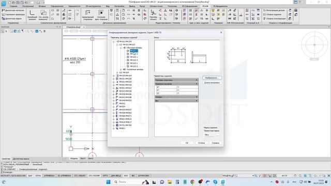Screen dimensions: 331x186
Task: Expand the Усиленные анкеры tree node
Action: [x=121, y=69]
